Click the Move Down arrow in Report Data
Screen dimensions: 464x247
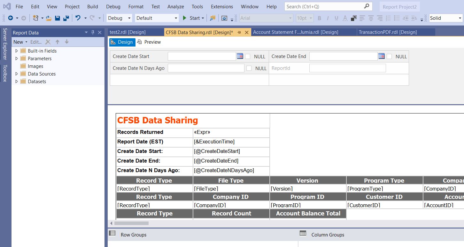67,42
